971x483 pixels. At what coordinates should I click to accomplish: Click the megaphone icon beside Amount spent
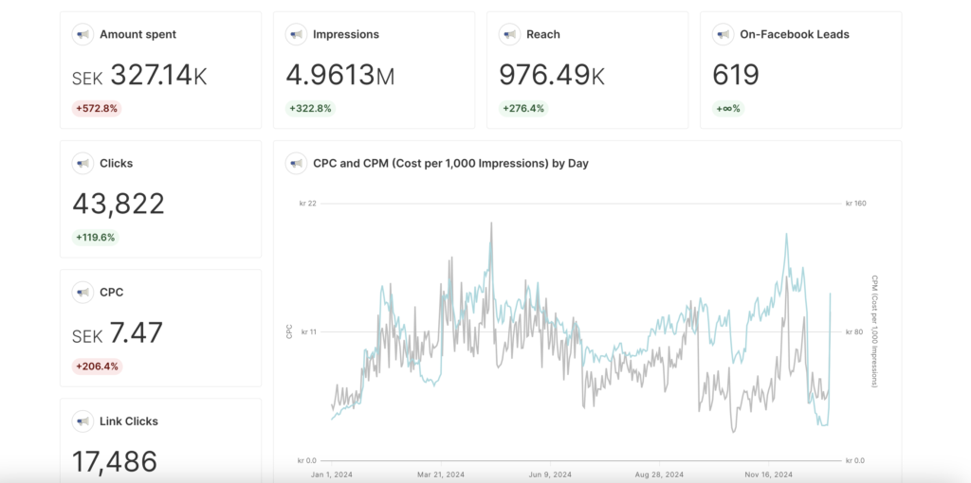tap(83, 35)
